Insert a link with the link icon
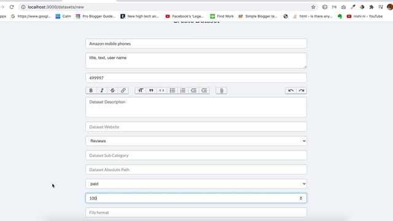The height and width of the screenshot is (221, 393). point(123,90)
